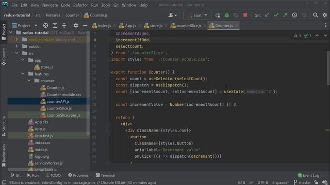Screen dimensions: 330x185
Task: Close the App.js editor tab
Action: click(x=140, y=26)
